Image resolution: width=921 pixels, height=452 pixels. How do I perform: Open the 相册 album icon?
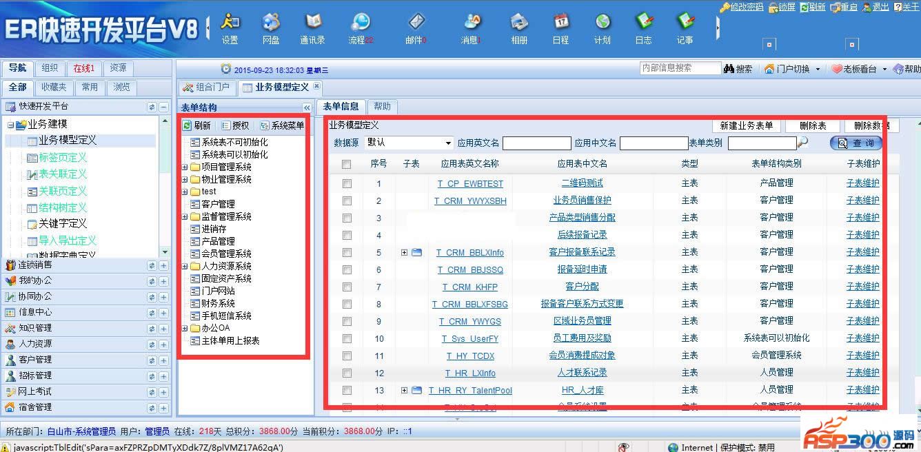[519, 29]
